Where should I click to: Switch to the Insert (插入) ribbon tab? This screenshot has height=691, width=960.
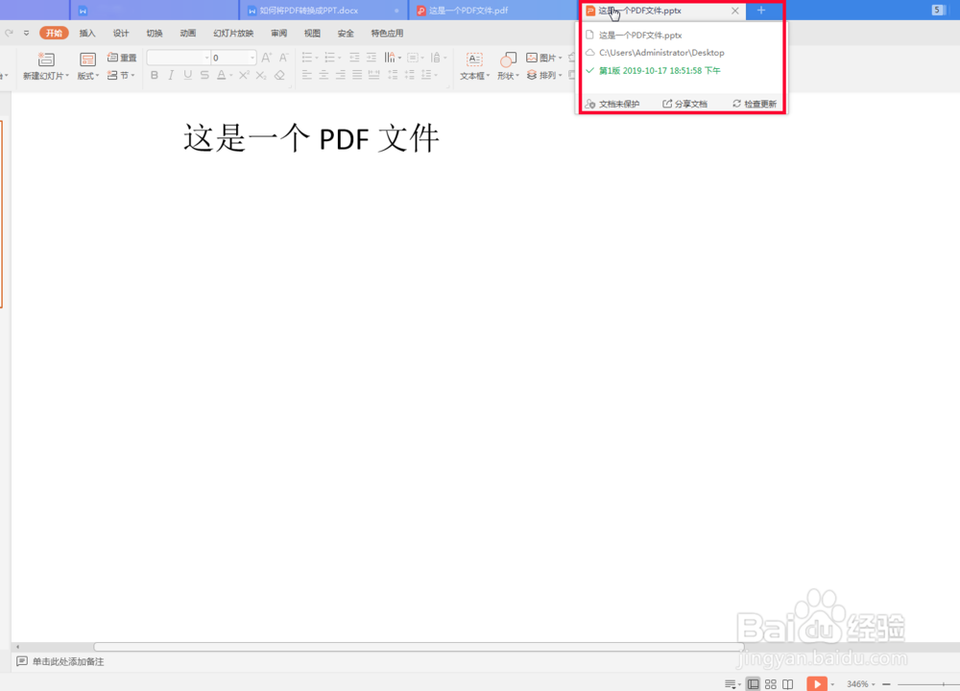tap(87, 33)
